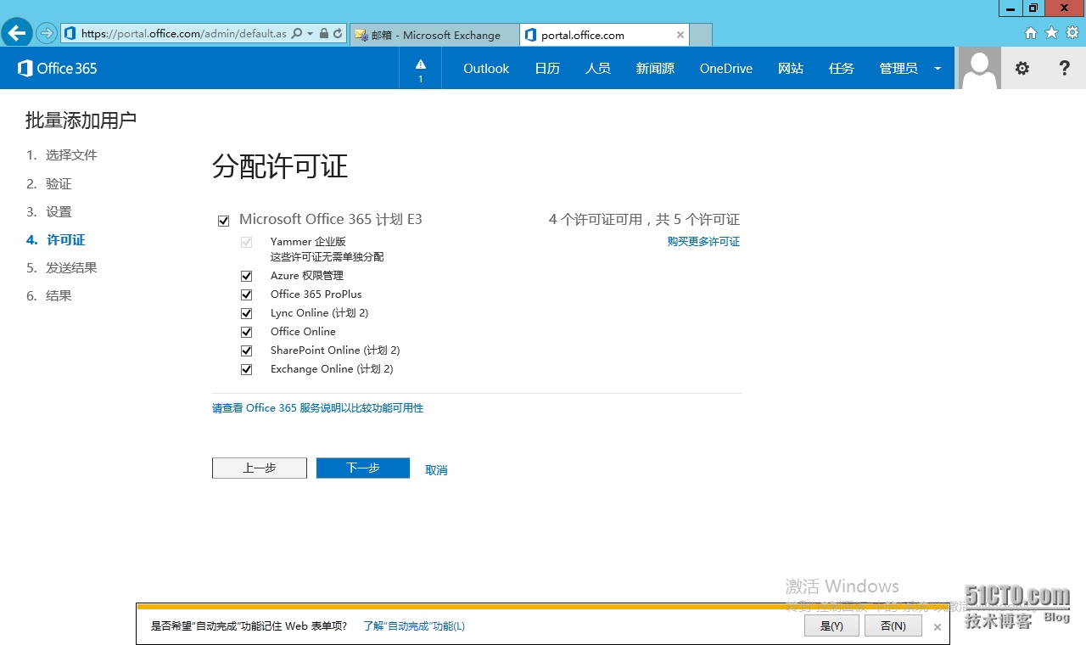The height and width of the screenshot is (645, 1086).
Task: Click the 下一步 button
Action: (x=362, y=468)
